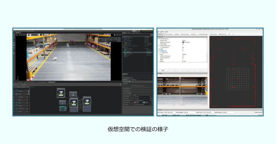Close the RViz Image panel

pos(207,73)
